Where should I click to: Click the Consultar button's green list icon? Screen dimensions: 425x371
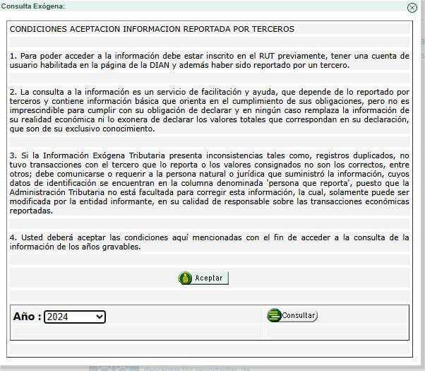coord(274,315)
